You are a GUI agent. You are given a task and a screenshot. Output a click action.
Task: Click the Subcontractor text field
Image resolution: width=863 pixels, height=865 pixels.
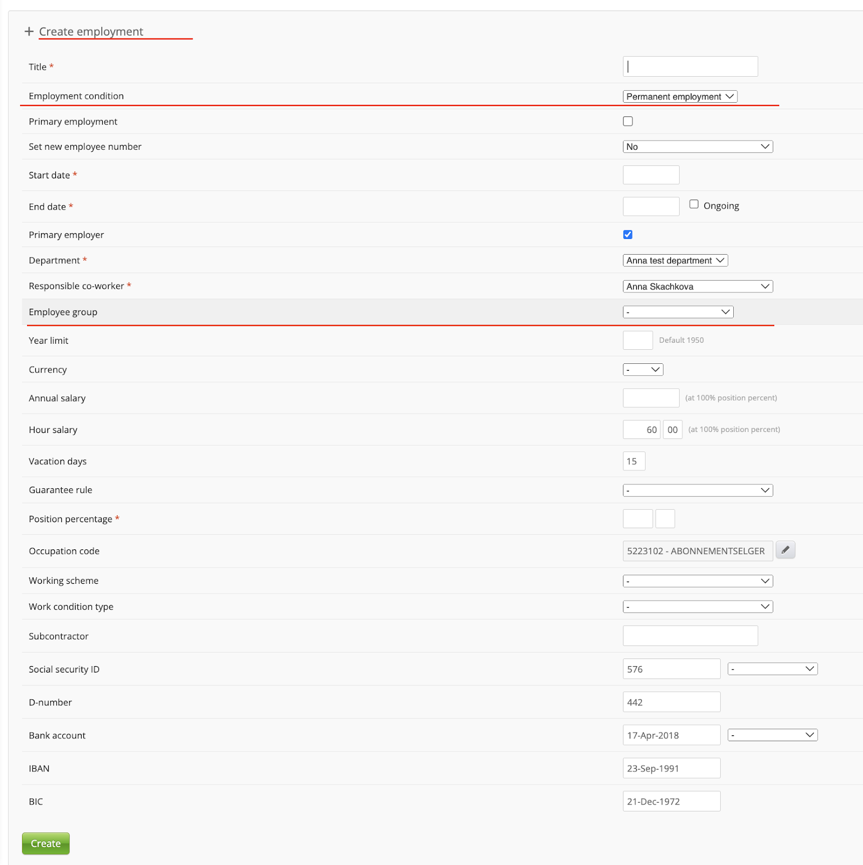tap(690, 636)
